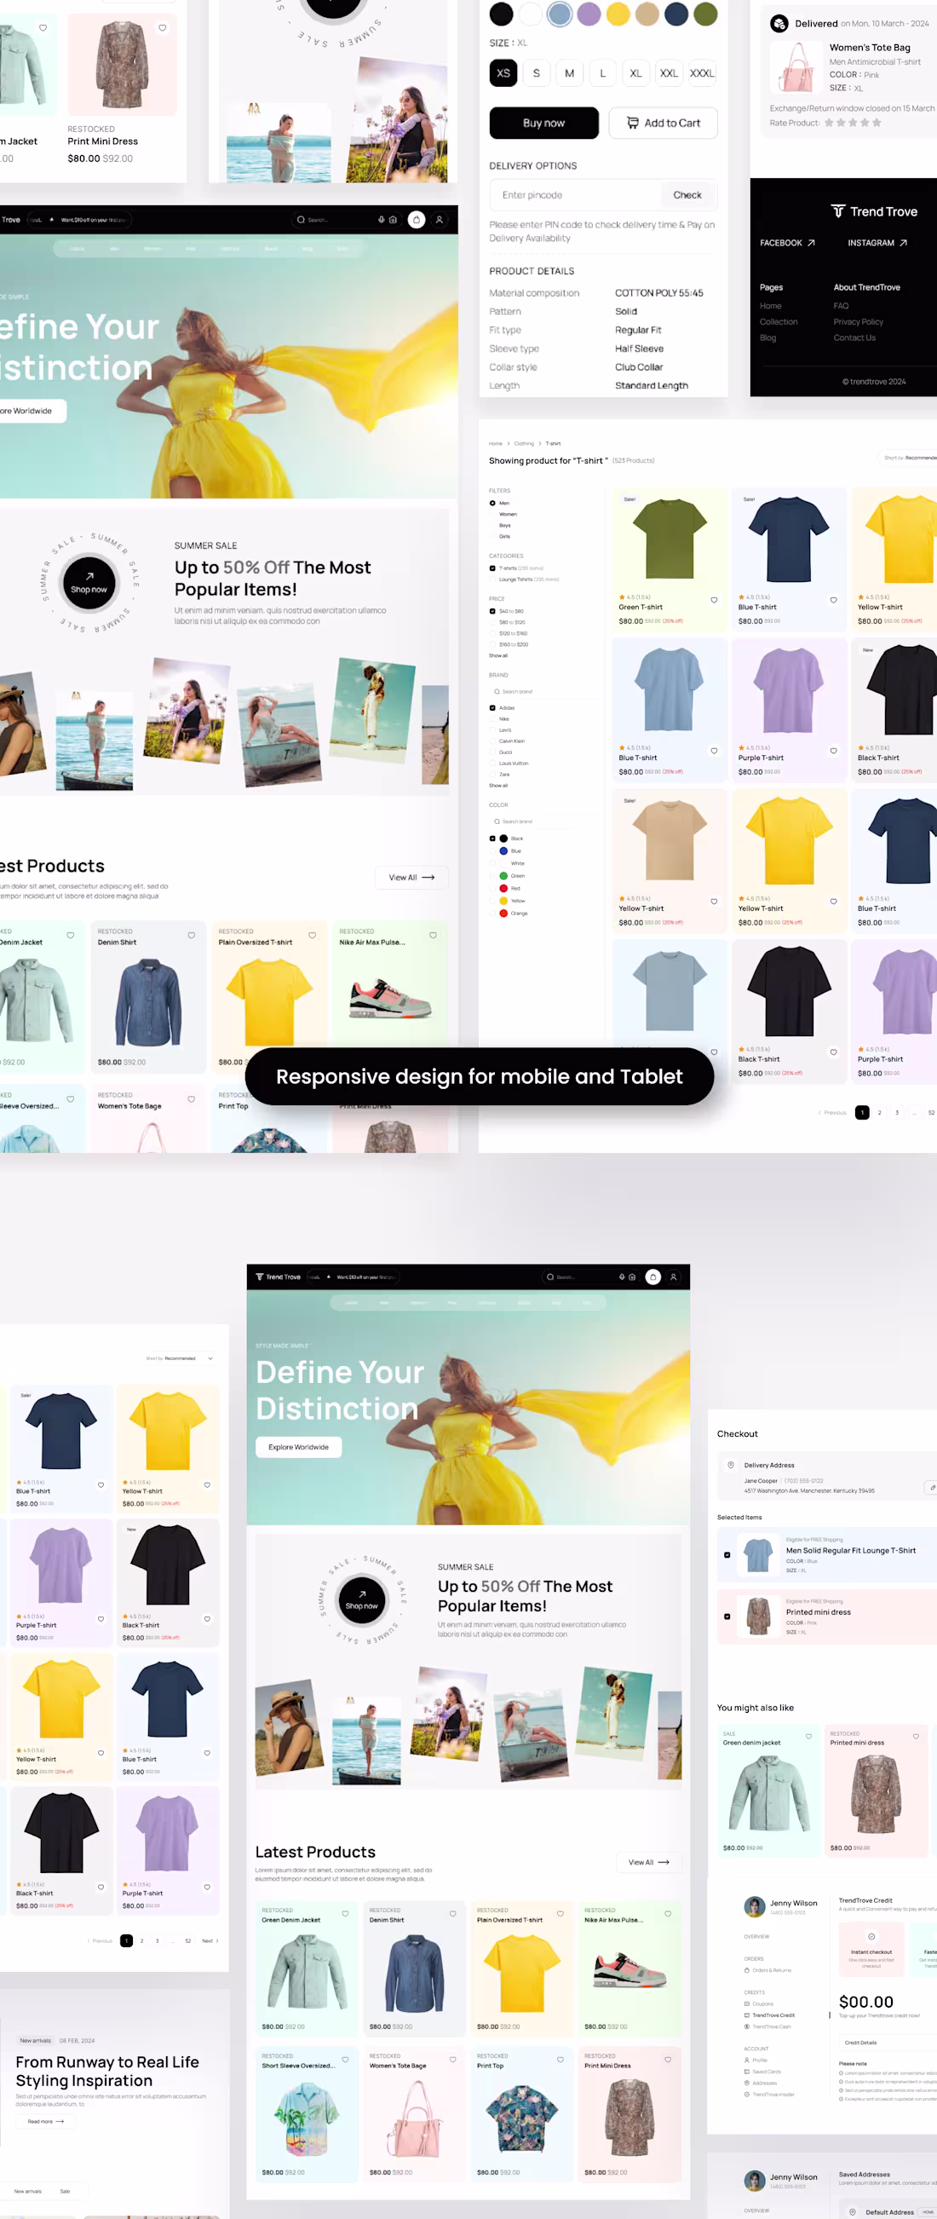937x2219 pixels.
Task: Favorite the Green denim jacket under You might also like
Action: 808,1737
